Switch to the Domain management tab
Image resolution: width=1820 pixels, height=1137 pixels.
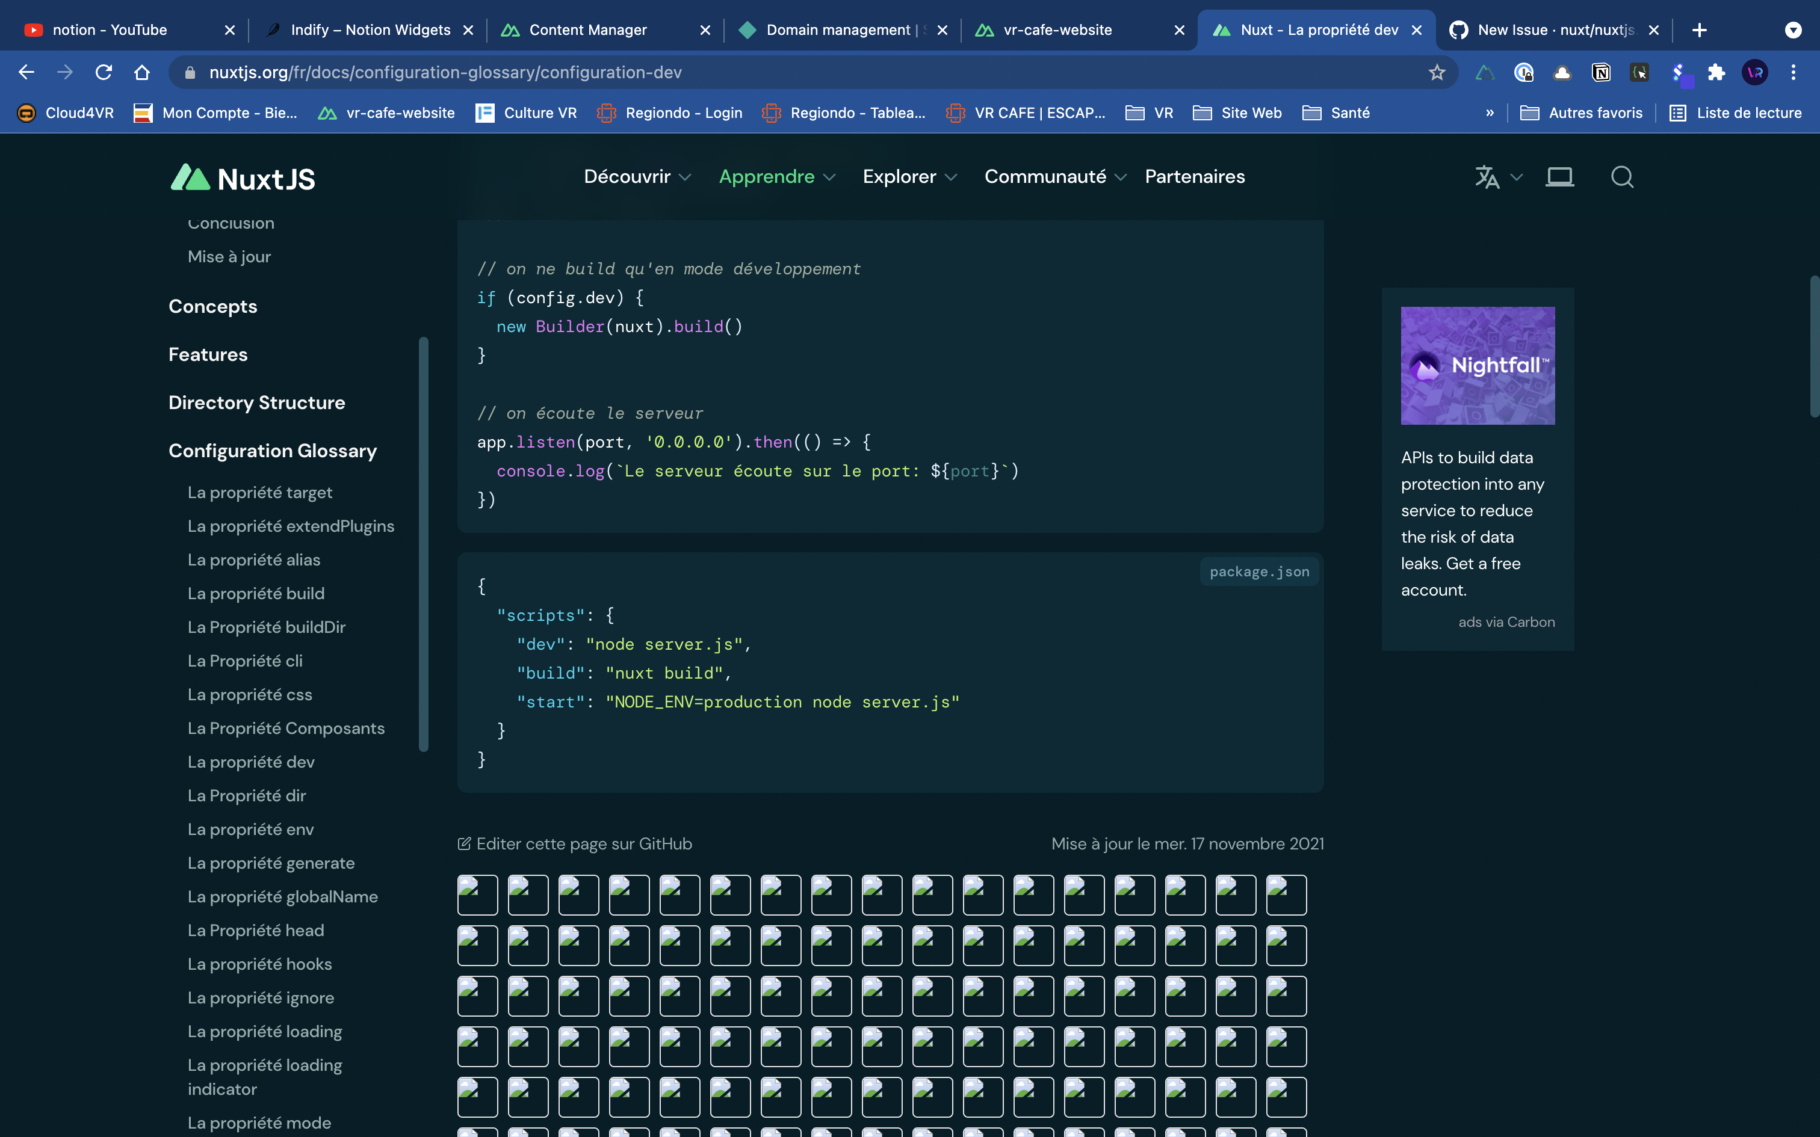[843, 30]
